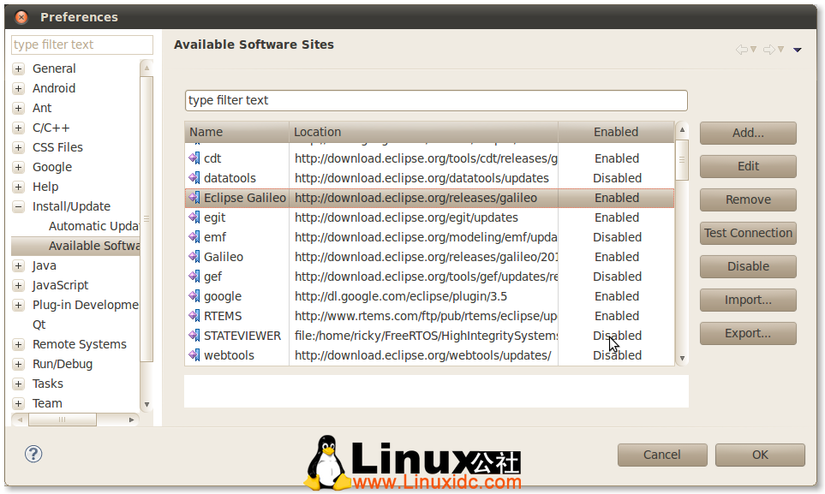Expand the Java tree node
Viewport: 825px width, 494px height.
point(18,265)
